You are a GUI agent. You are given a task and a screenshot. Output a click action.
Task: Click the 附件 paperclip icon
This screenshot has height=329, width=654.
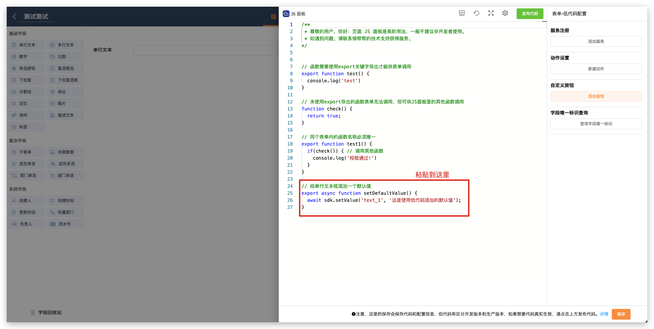(14, 115)
